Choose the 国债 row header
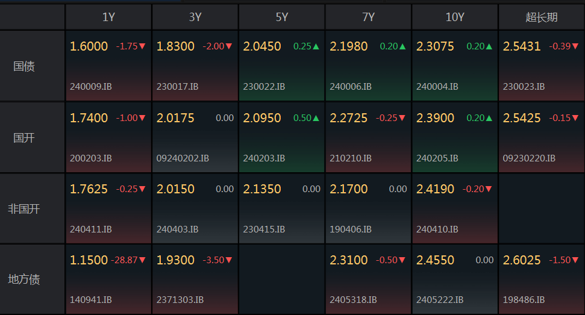 (24, 66)
